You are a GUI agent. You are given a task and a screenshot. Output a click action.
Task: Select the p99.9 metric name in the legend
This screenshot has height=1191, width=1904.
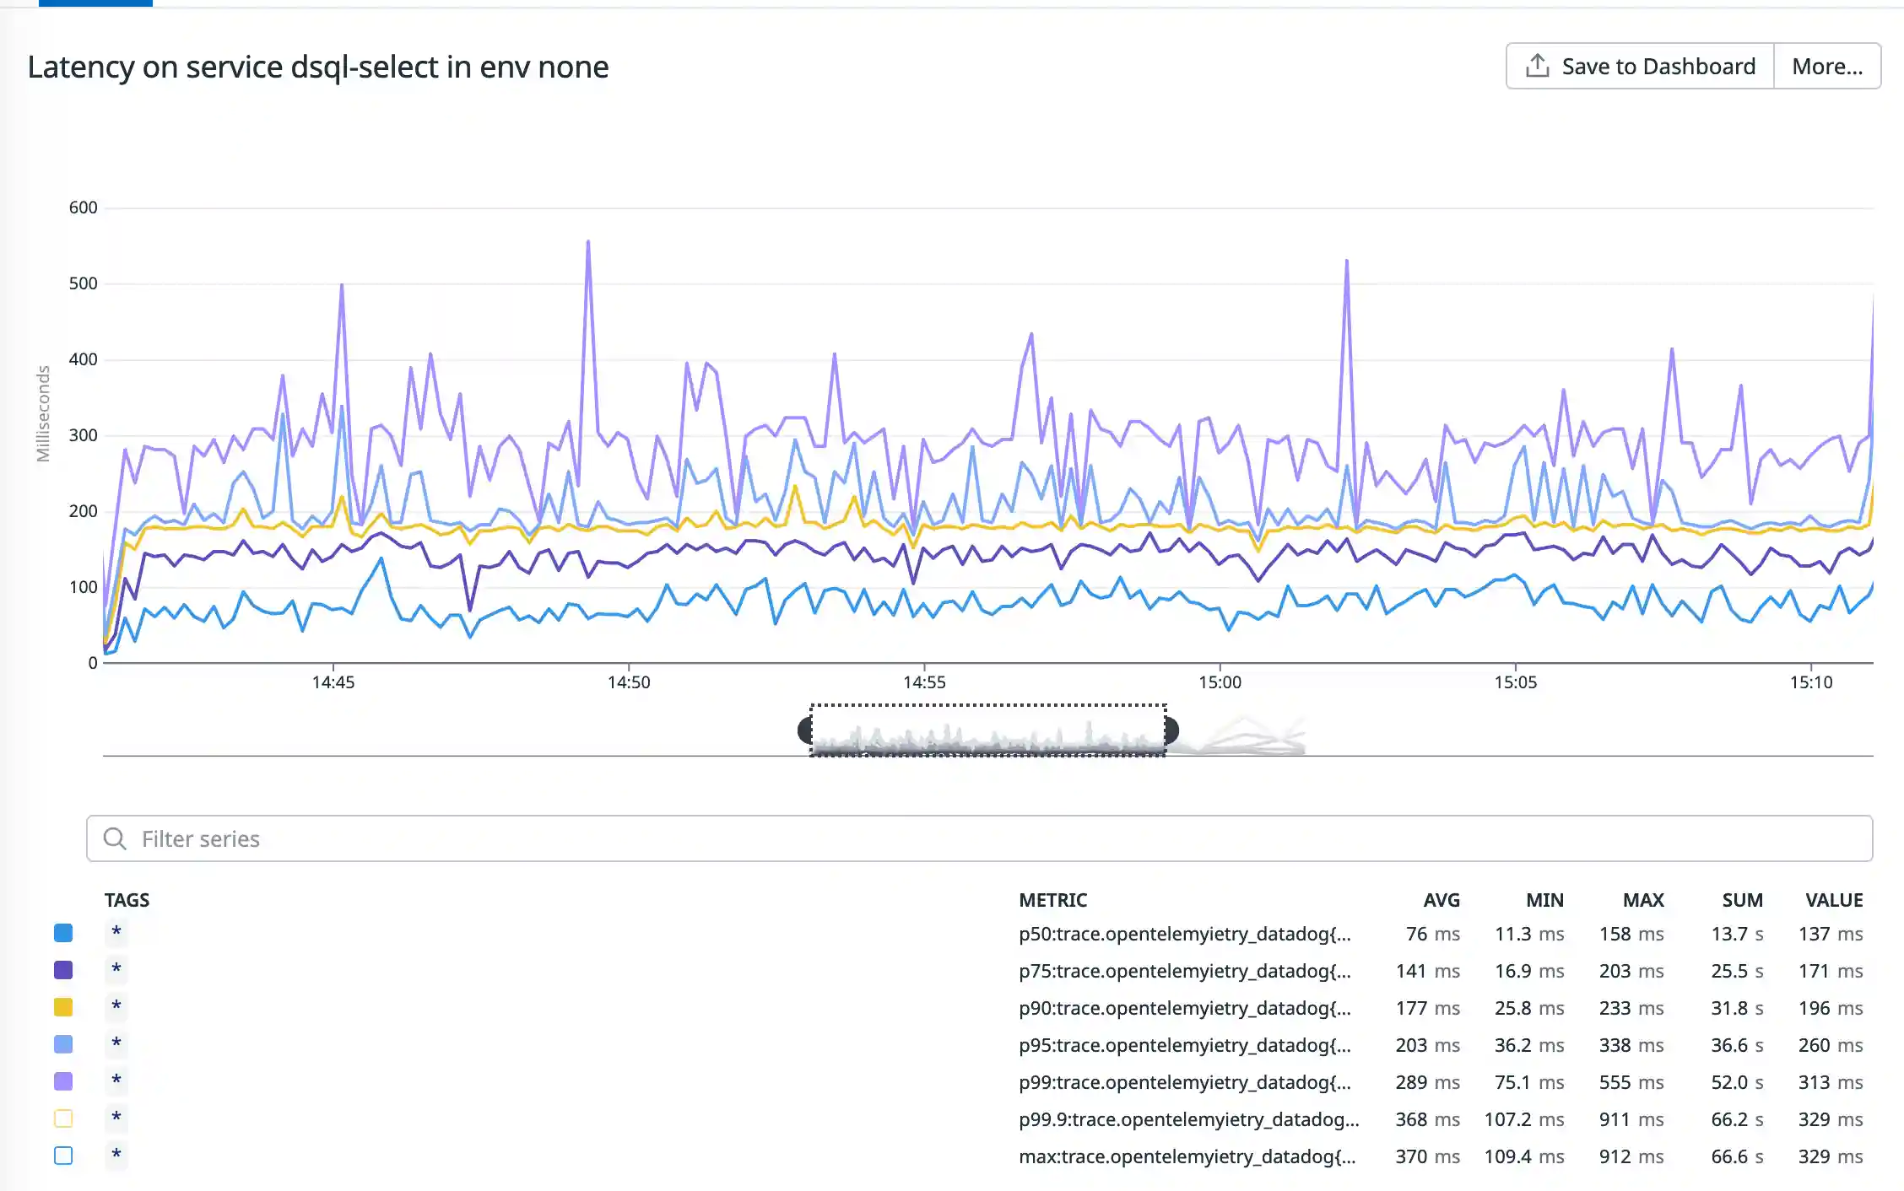point(1188,1119)
